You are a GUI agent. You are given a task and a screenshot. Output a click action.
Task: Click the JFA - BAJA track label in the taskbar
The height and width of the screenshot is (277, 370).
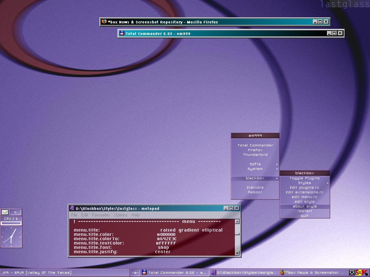tap(37, 273)
